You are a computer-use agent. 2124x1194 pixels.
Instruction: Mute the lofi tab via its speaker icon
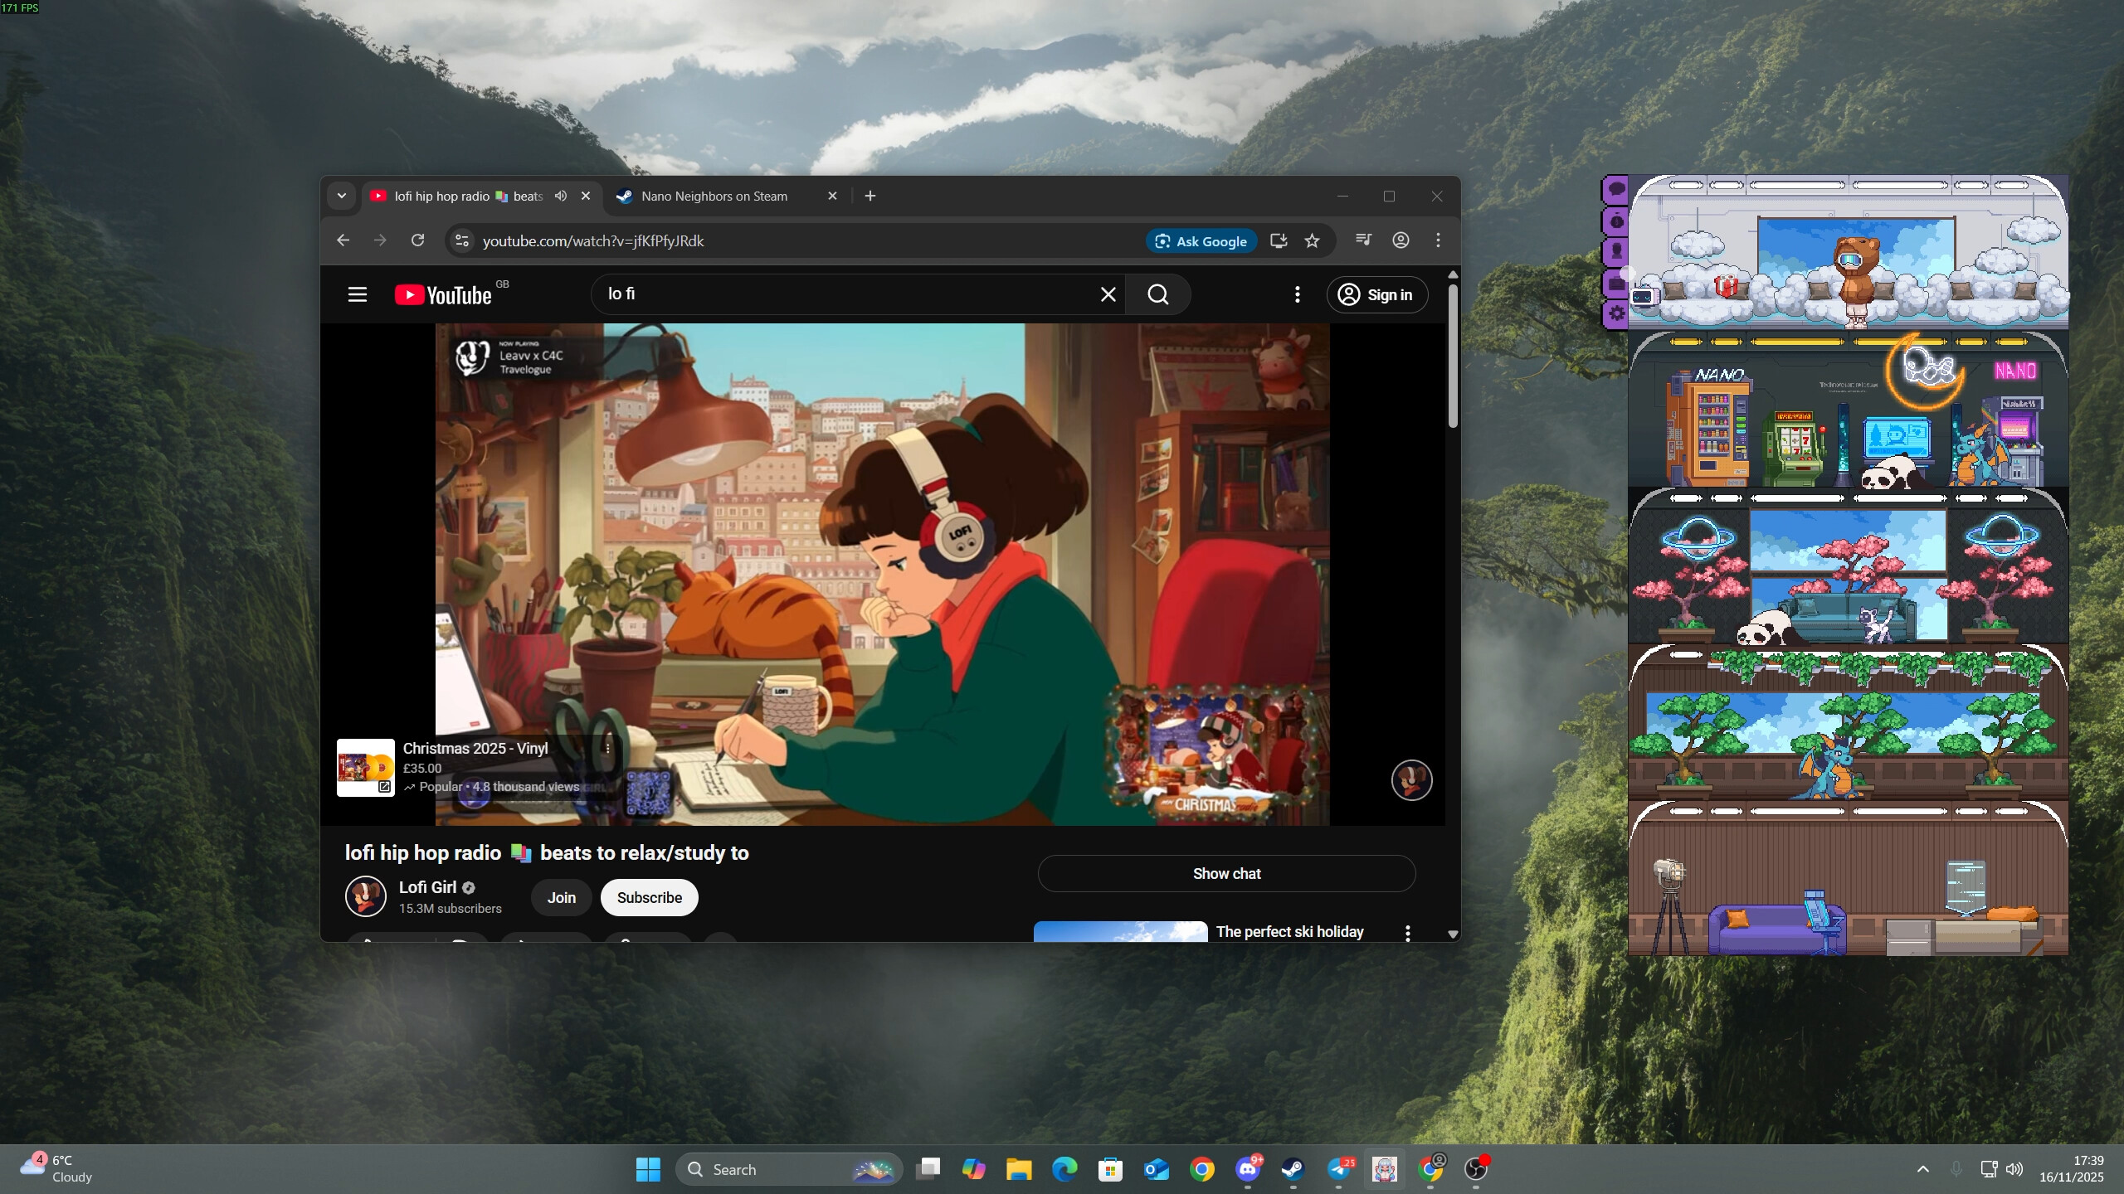pyautogui.click(x=561, y=196)
